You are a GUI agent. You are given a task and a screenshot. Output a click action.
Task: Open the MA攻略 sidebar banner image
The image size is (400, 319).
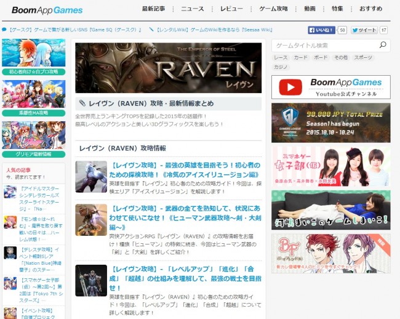pyautogui.click(x=34, y=94)
